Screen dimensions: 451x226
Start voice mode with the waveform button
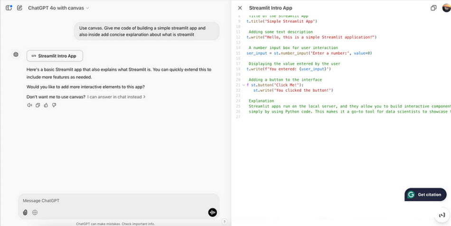click(x=213, y=213)
